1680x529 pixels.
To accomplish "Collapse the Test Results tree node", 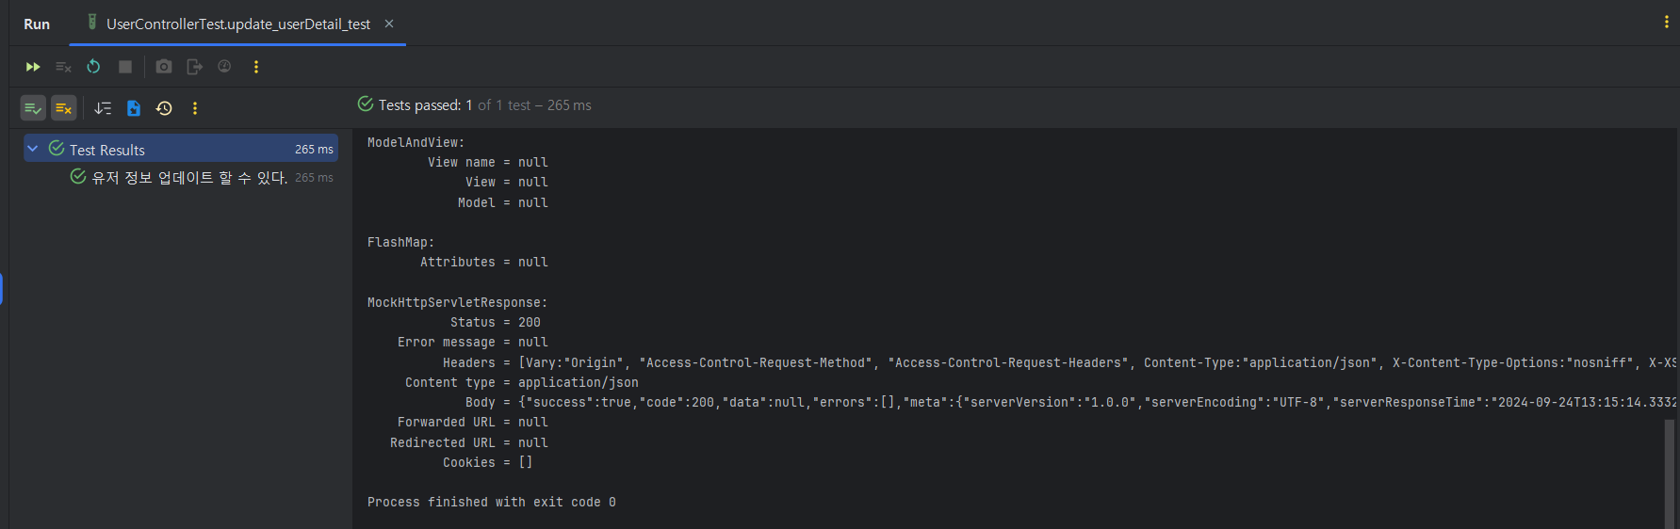I will pos(33,149).
